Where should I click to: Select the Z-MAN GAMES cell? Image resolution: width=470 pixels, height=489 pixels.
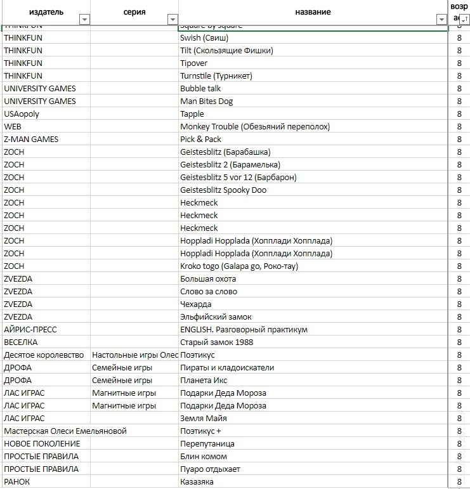click(46, 140)
